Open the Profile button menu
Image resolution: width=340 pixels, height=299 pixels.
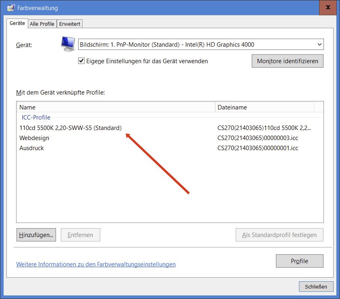[299, 261]
